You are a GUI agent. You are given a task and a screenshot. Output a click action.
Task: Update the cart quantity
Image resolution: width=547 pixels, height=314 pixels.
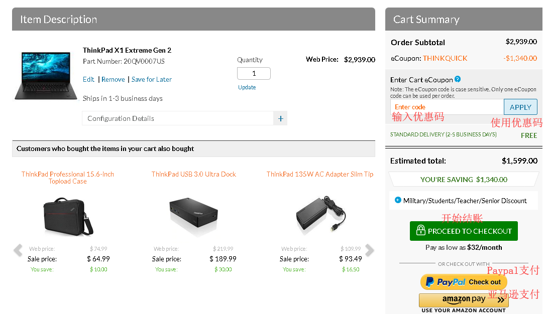click(247, 87)
